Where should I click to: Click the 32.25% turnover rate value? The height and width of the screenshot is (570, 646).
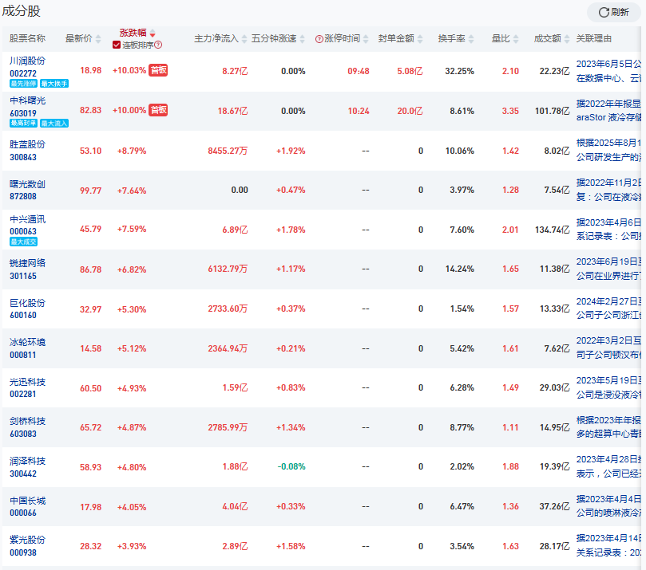[459, 71]
